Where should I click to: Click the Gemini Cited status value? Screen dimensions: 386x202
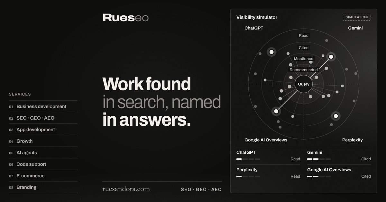(x=366, y=159)
